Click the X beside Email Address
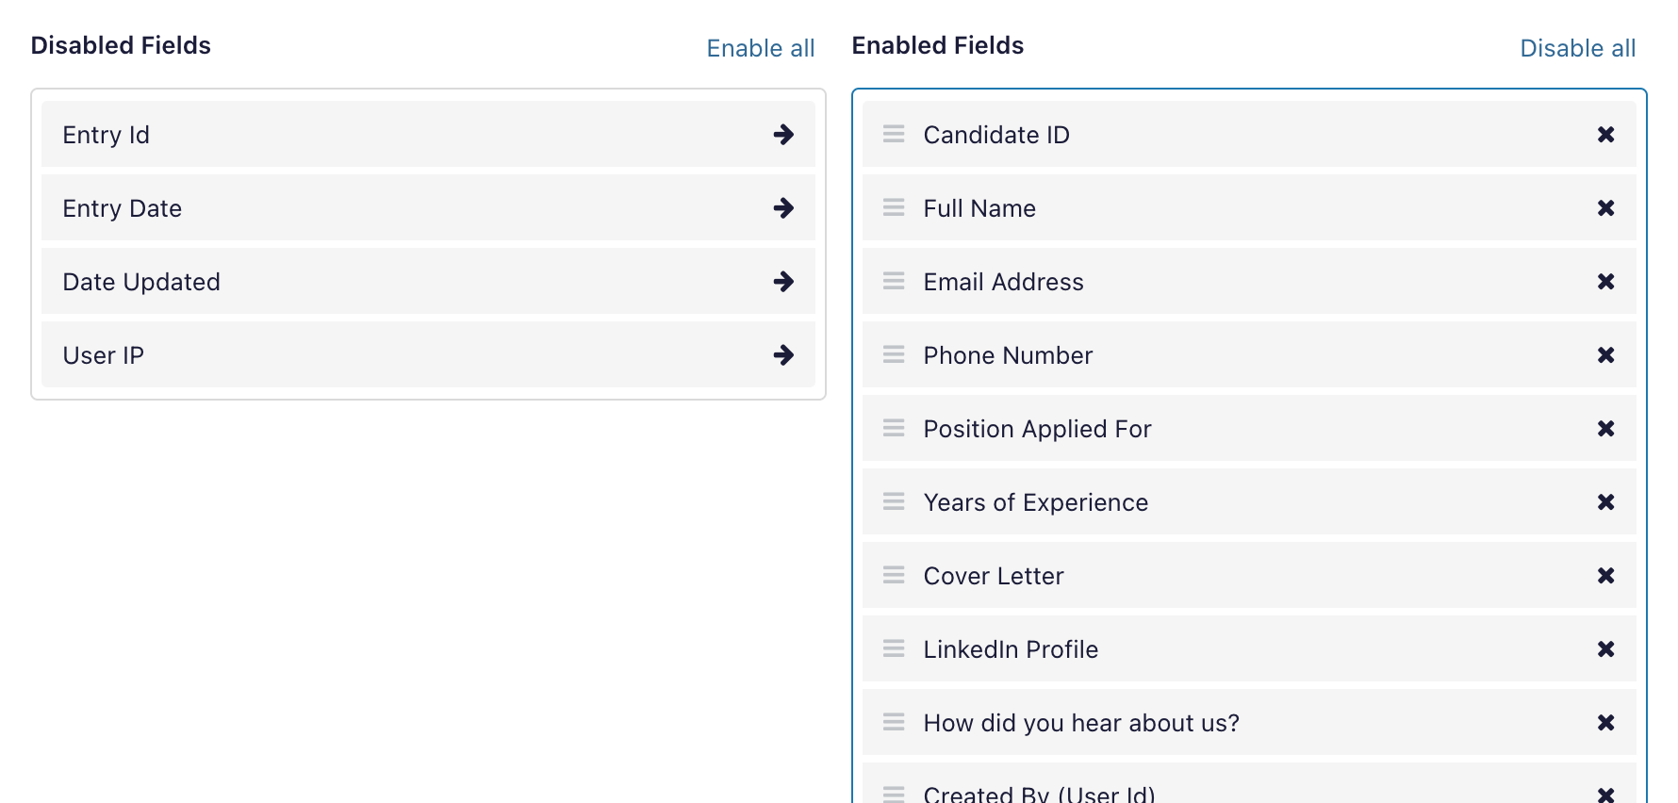Viewport: 1678px width, 803px height. tap(1606, 282)
